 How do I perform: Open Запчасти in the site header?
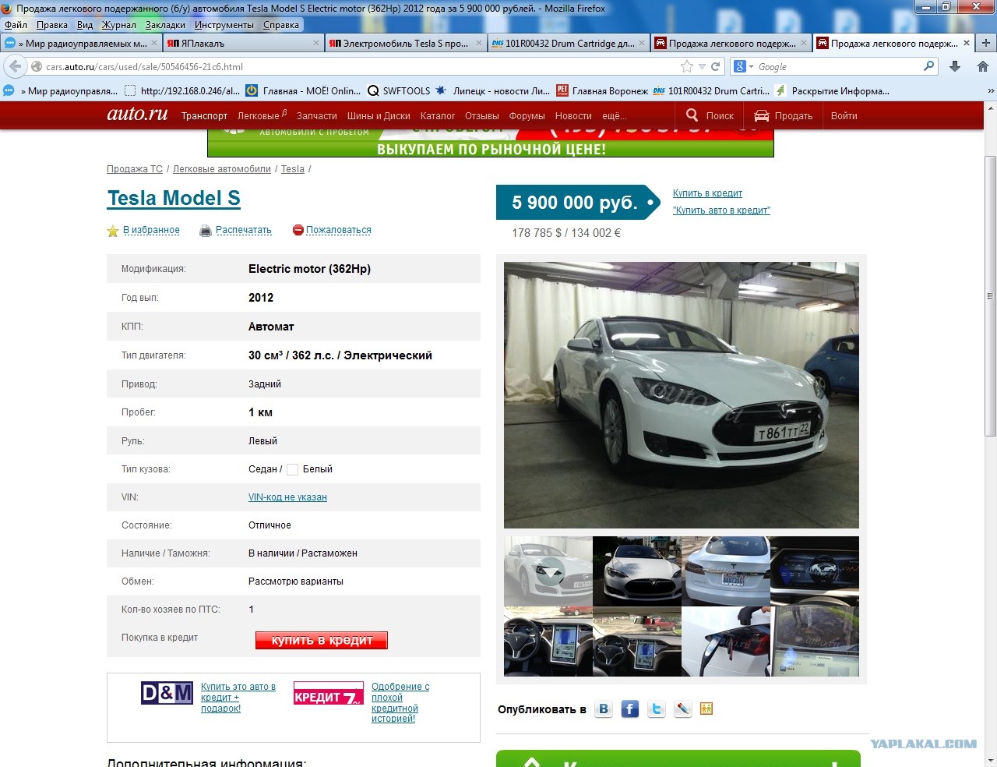tap(317, 115)
